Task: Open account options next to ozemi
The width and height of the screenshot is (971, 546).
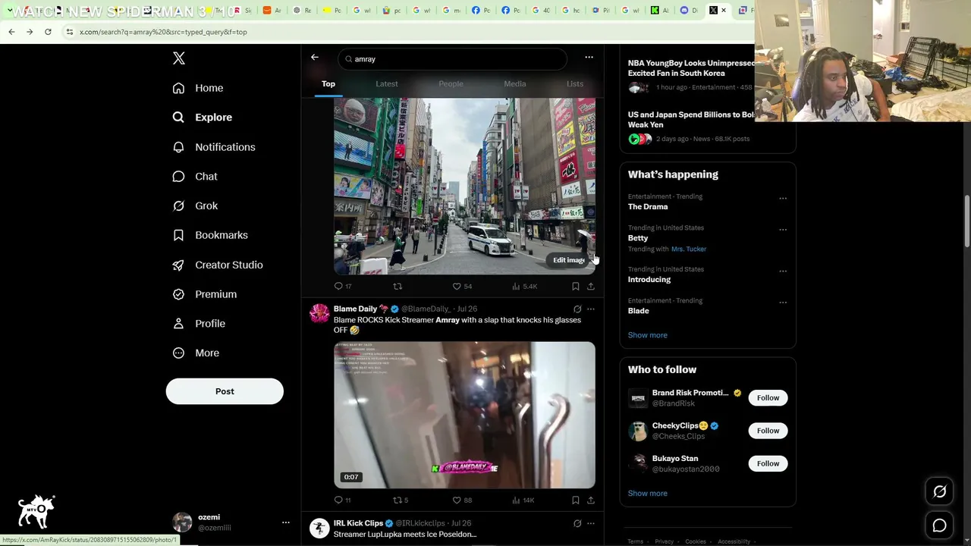Action: (x=286, y=522)
